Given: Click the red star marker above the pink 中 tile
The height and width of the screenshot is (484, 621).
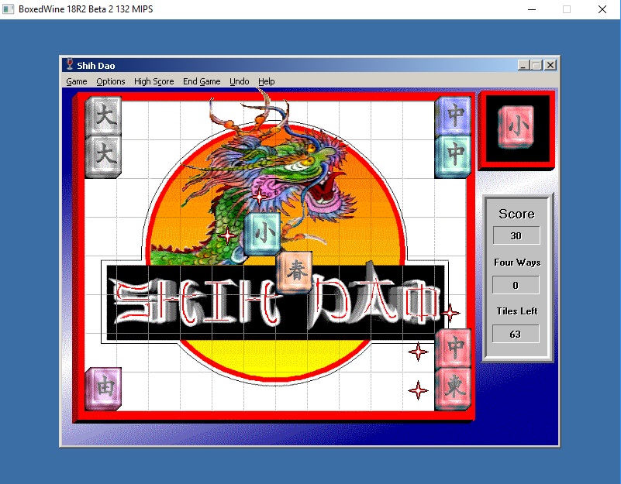Looking at the screenshot, I should (x=450, y=313).
